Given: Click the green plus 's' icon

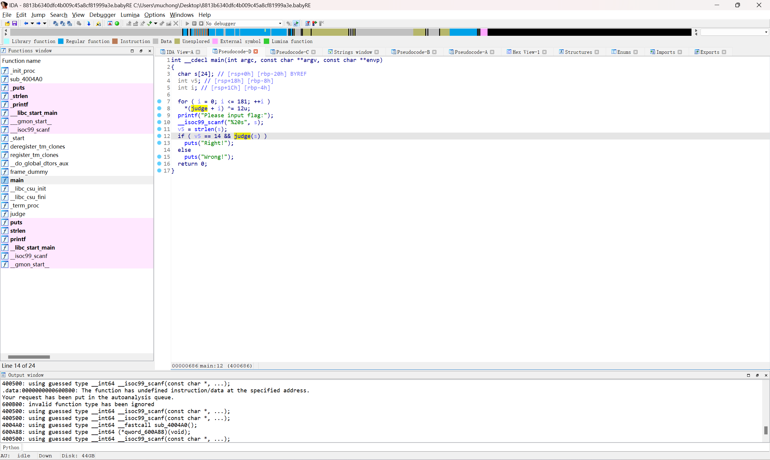Looking at the screenshot, I should pos(150,23).
